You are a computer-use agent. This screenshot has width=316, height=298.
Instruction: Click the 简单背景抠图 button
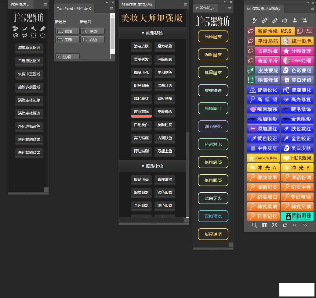29,48
